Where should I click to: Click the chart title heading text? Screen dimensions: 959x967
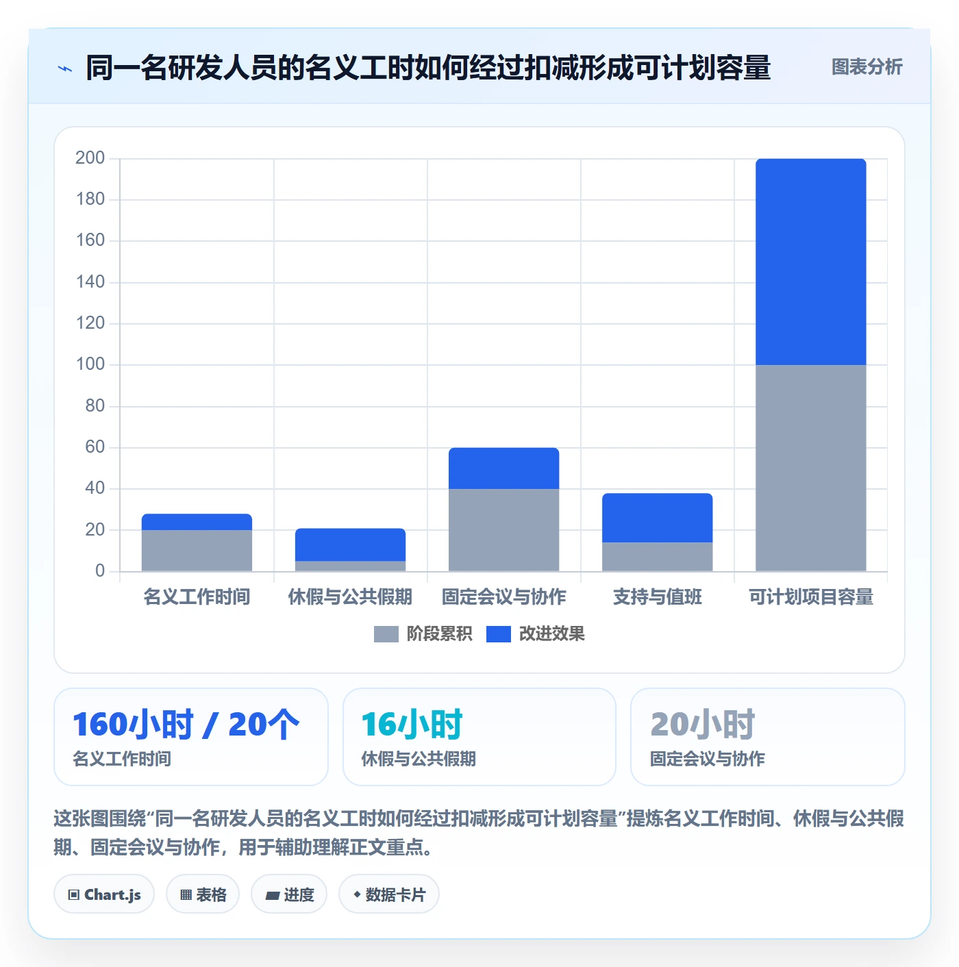(428, 68)
